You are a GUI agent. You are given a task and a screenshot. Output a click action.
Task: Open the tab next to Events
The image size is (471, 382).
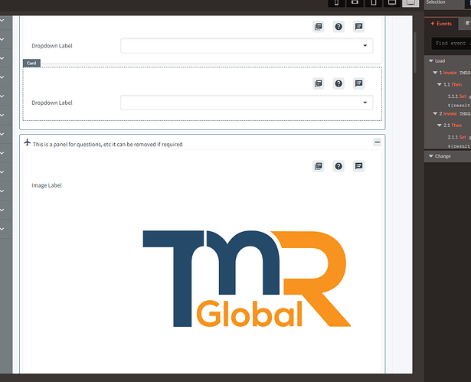click(466, 23)
